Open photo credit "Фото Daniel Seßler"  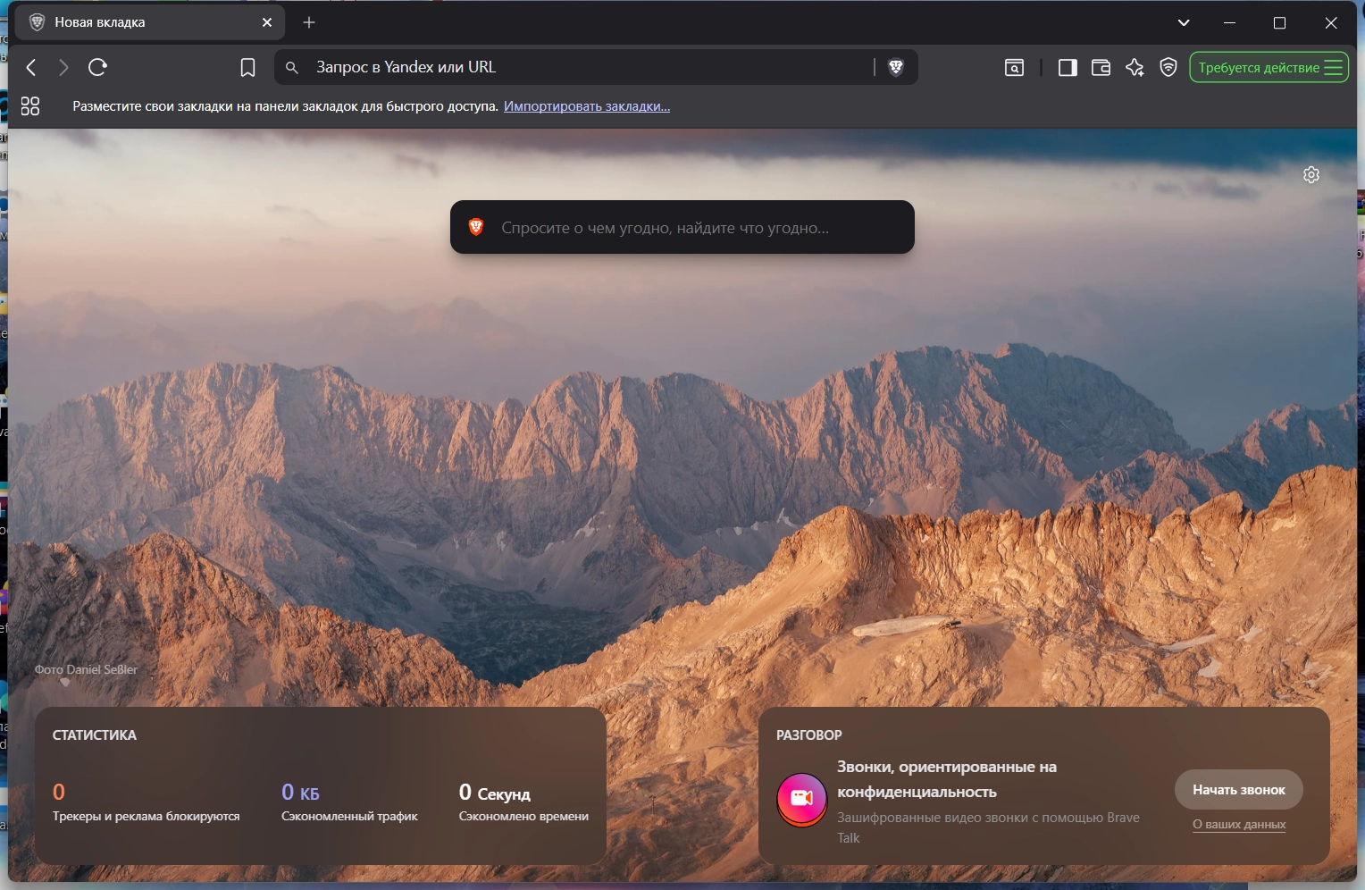86,669
